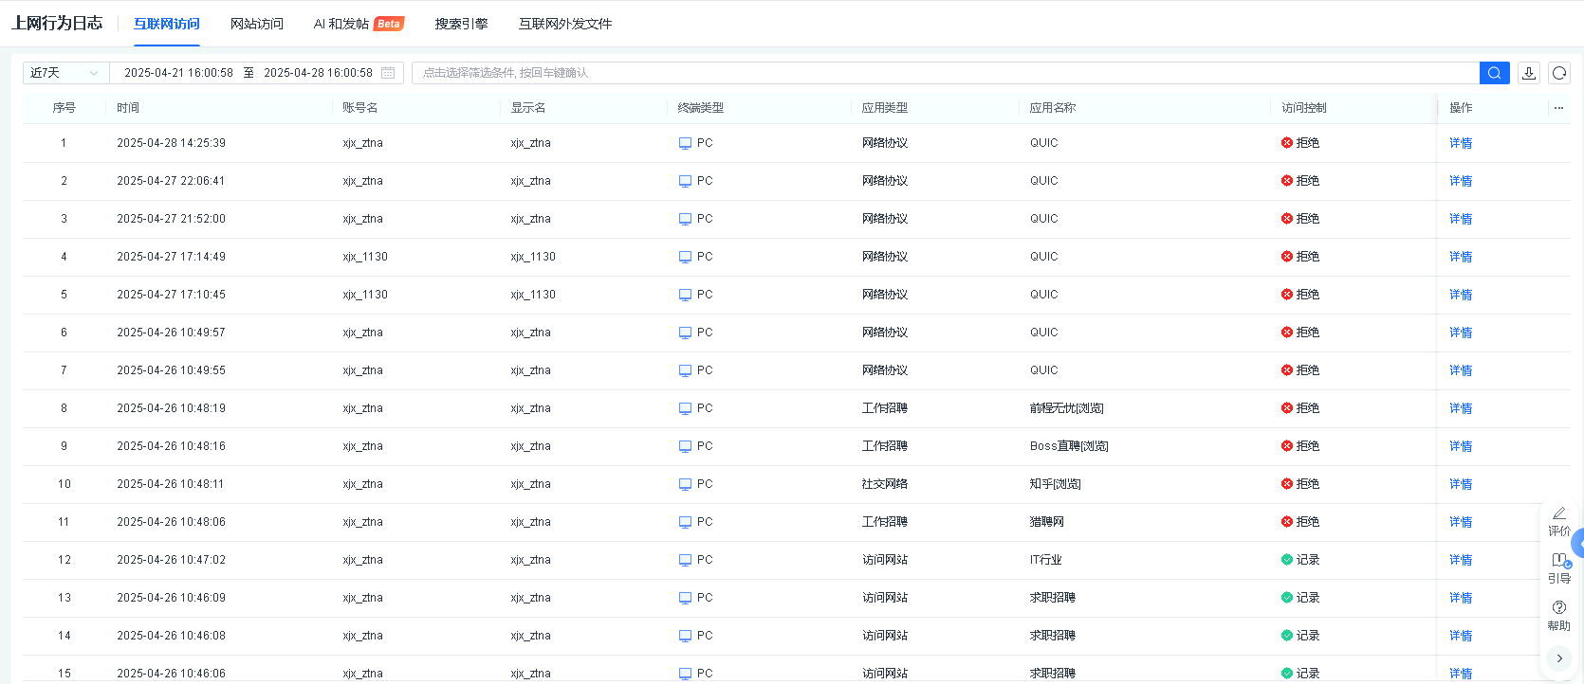
Task: Open column settings ellipsis in table header
Action: pos(1558,108)
